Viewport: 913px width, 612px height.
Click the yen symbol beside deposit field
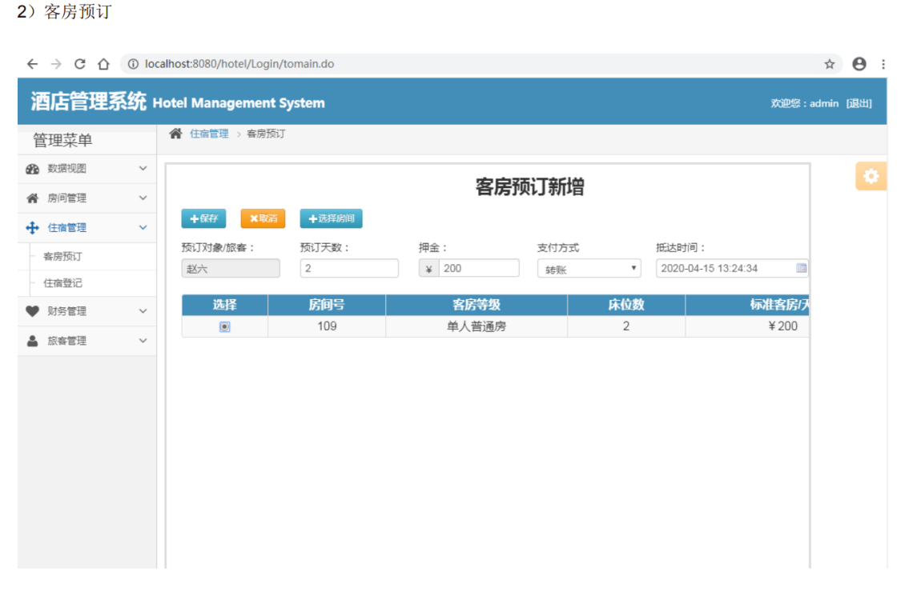click(x=428, y=269)
